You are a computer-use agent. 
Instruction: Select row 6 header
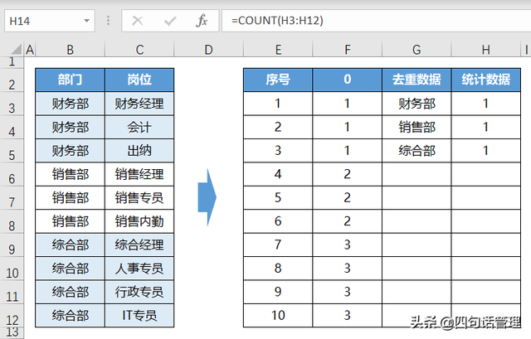[x=12, y=174]
